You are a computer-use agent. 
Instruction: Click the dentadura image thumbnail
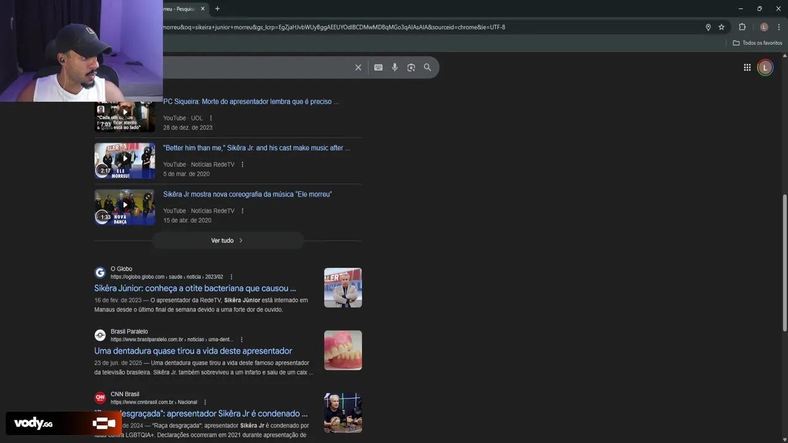343,350
